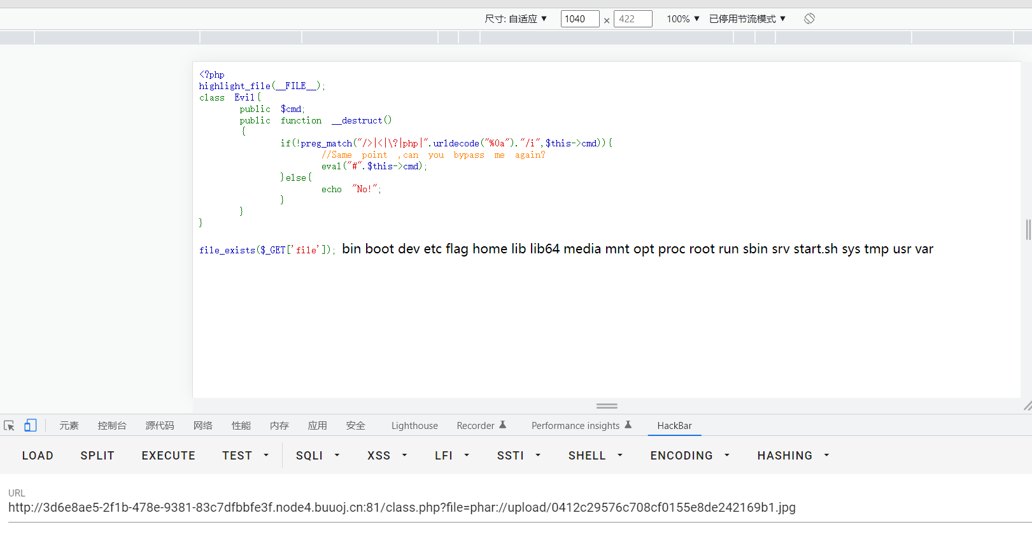Expand the ENCODING dropdown menu
This screenshot has height=541, width=1032.
(689, 456)
